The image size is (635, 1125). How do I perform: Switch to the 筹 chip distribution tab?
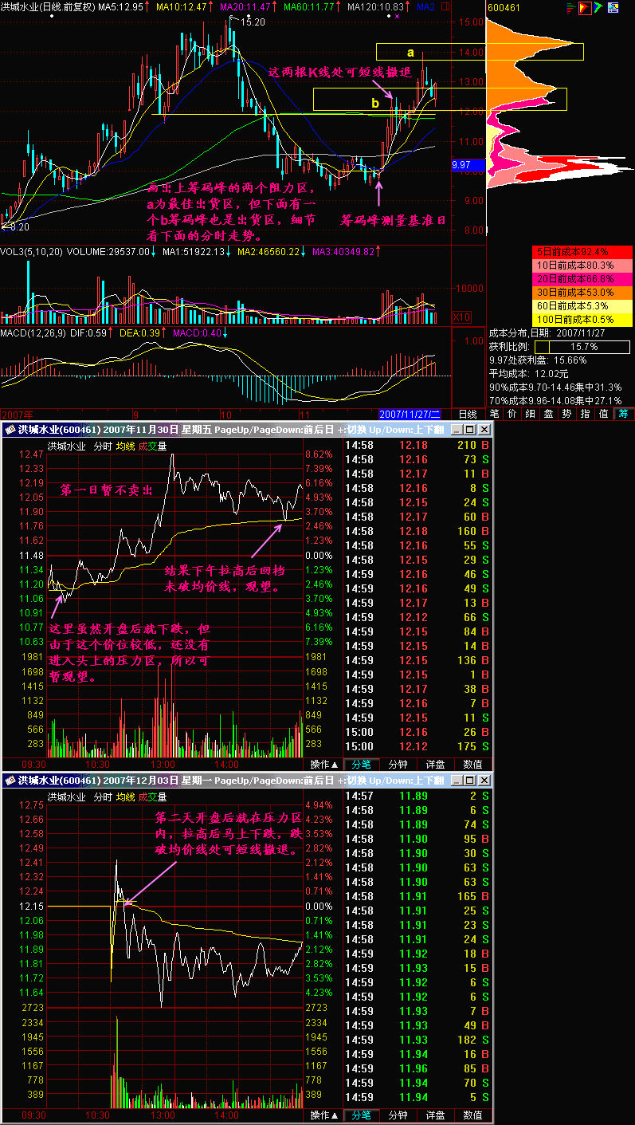pyautogui.click(x=623, y=415)
